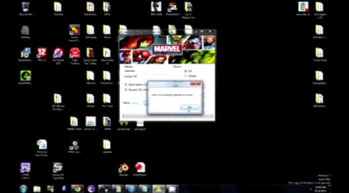The width and height of the screenshot is (349, 193).
Task: Open the CPUID CPU-Z desktop shortcut
Action: 25,170
